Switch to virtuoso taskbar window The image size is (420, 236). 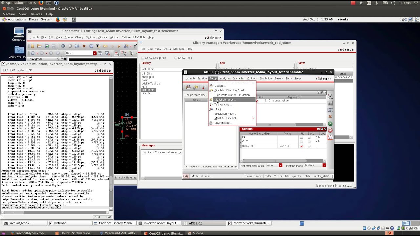pos(70,223)
